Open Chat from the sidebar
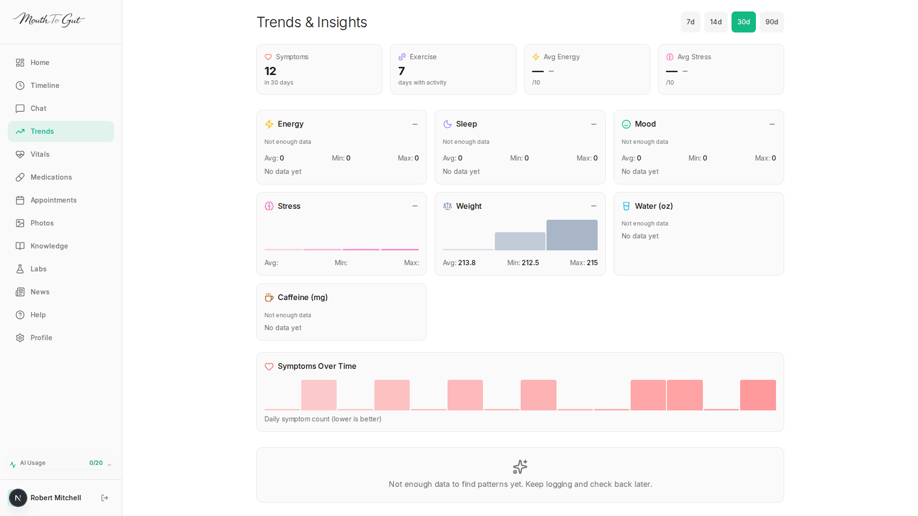918x516 pixels. click(x=38, y=108)
